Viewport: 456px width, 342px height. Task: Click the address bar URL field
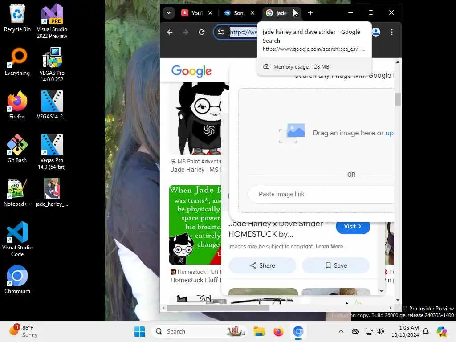pyautogui.click(x=243, y=32)
